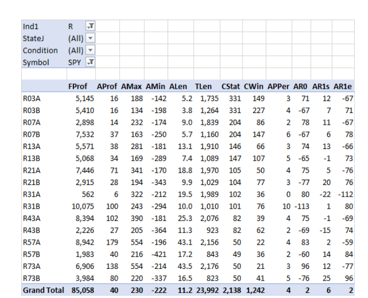Viewport: 368px width, 298px height.
Task: Select the R57B row label
Action: [x=31, y=254]
